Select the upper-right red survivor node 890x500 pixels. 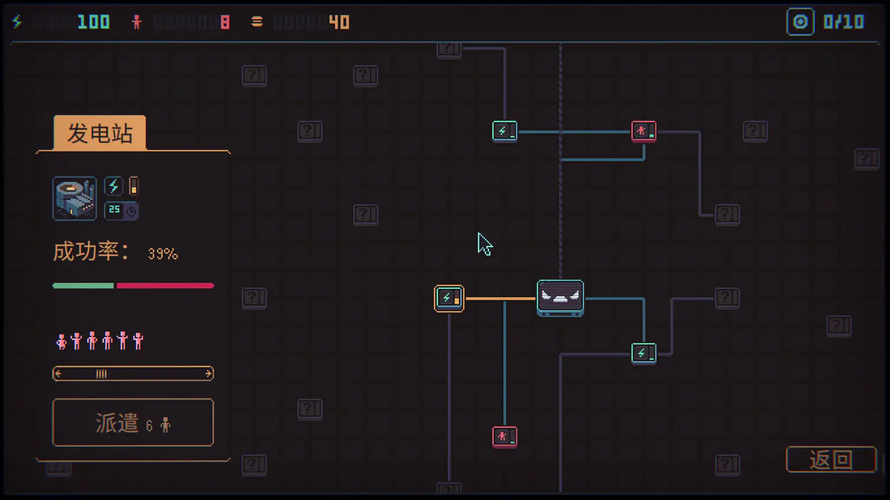[x=643, y=131]
